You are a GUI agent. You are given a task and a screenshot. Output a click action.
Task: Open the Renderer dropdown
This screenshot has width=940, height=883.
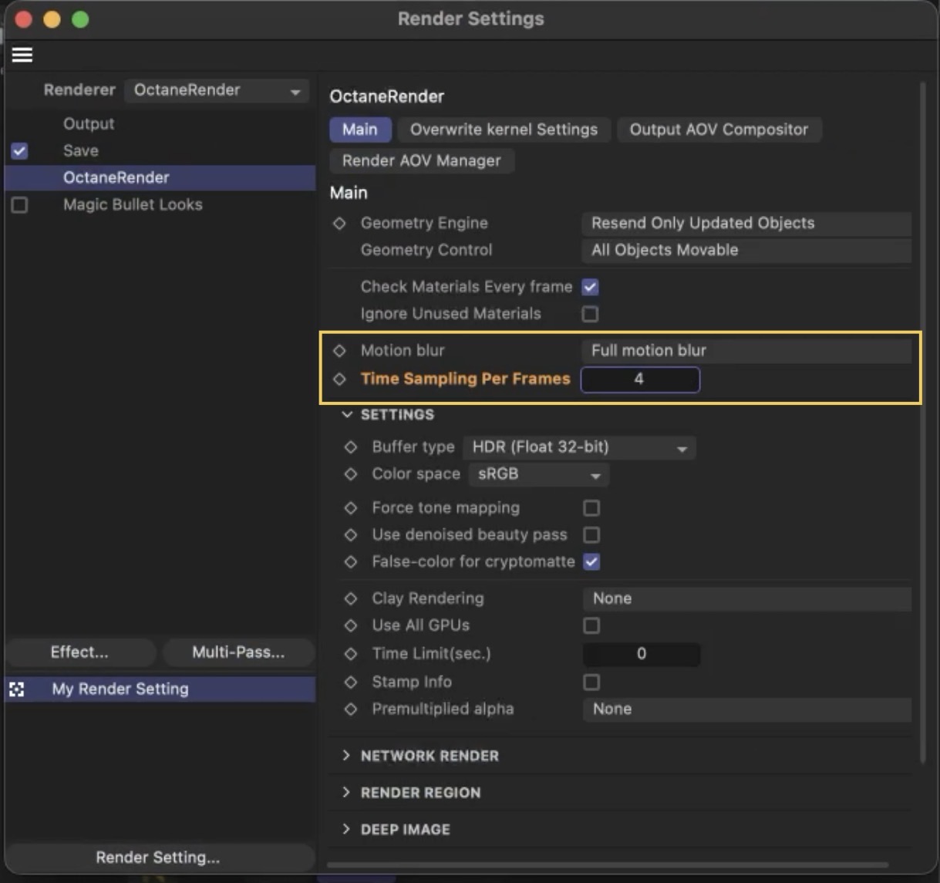pyautogui.click(x=217, y=90)
